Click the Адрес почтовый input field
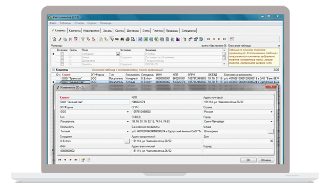Viewport: 328px width, 187px height. point(238,102)
